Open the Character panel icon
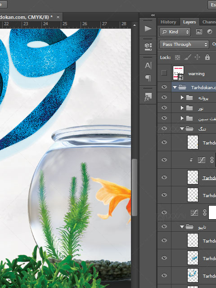Image resolution: width=216 pixels, height=288 pixels. 148,65
